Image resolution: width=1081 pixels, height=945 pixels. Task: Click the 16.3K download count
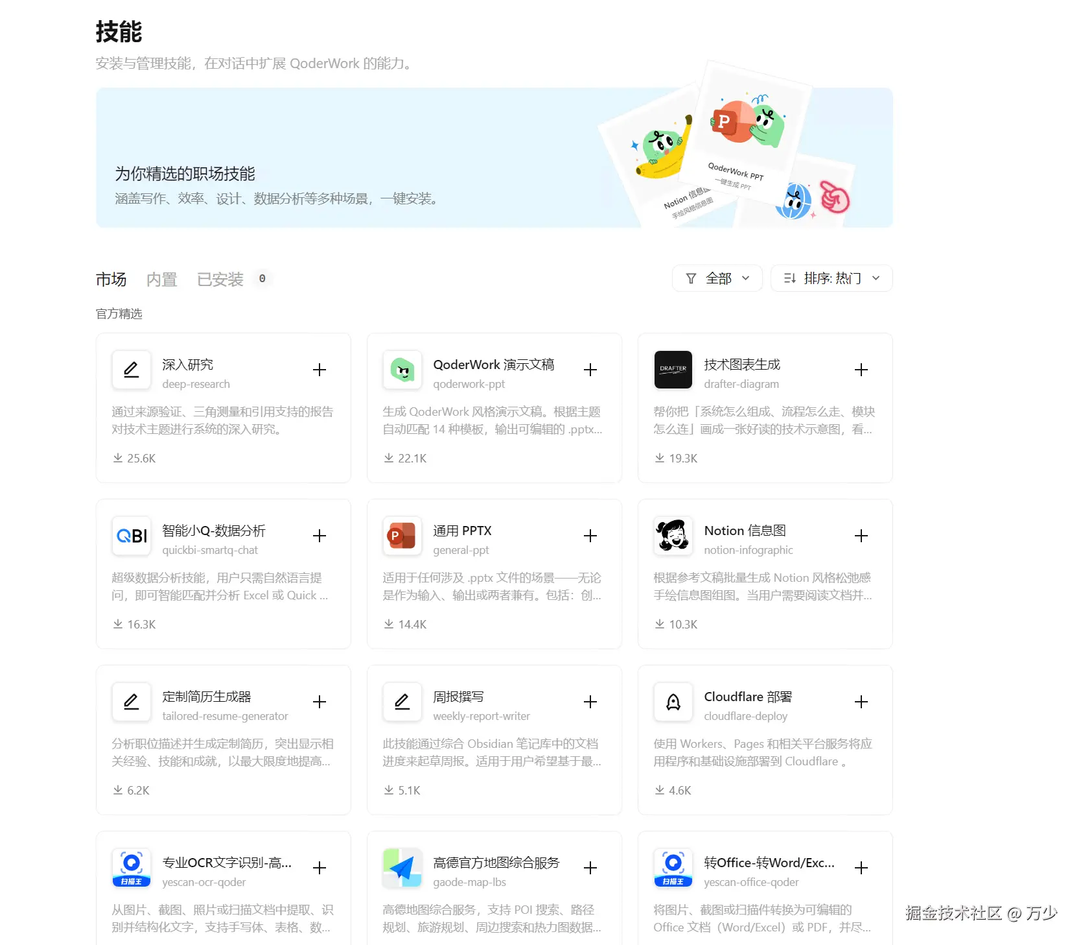point(134,624)
